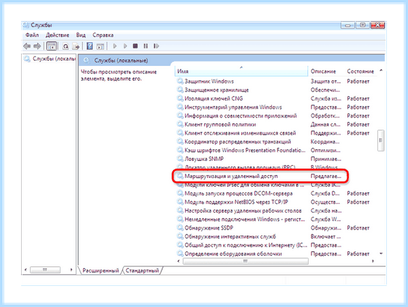The width and height of the screenshot is (408, 307).
Task: Click the Stop service square icon
Action: [x=135, y=46]
